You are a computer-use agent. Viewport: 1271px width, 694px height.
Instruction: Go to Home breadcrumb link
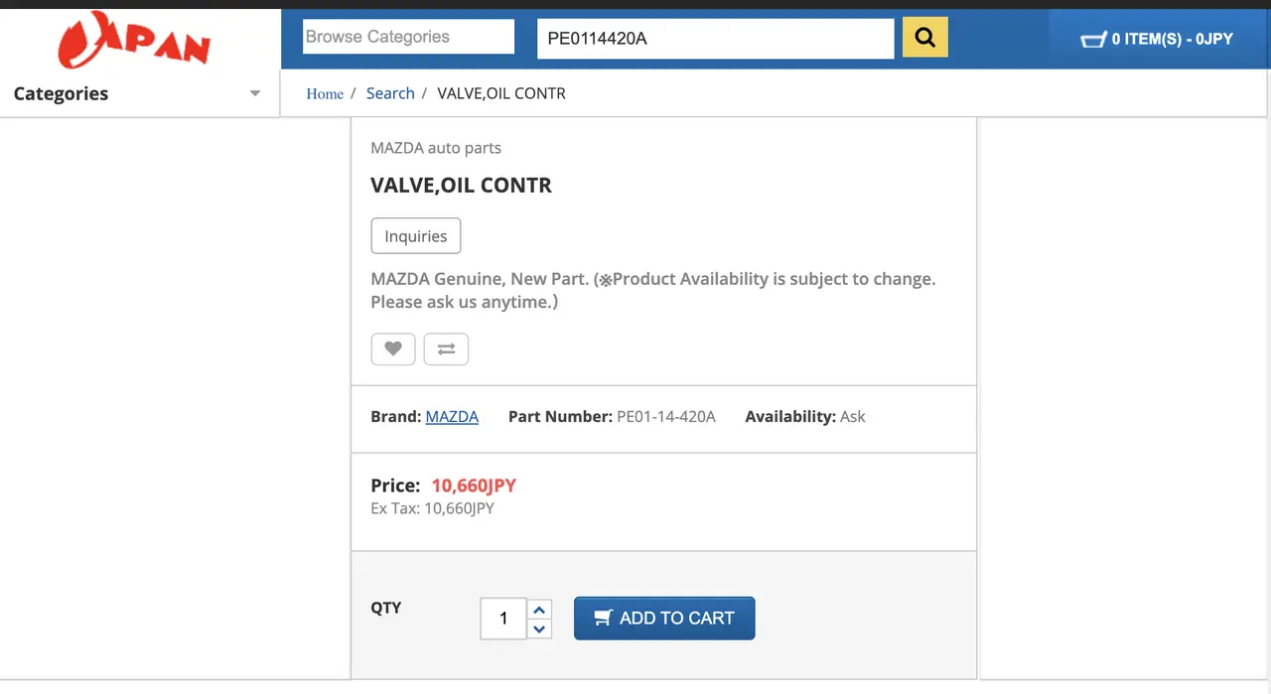click(x=325, y=93)
